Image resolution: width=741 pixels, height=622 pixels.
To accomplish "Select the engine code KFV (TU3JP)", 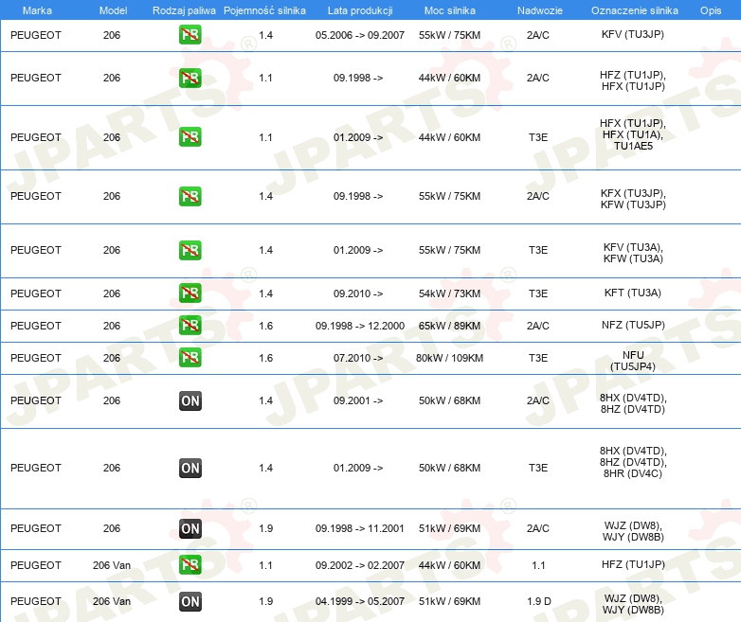I will click(x=633, y=34).
